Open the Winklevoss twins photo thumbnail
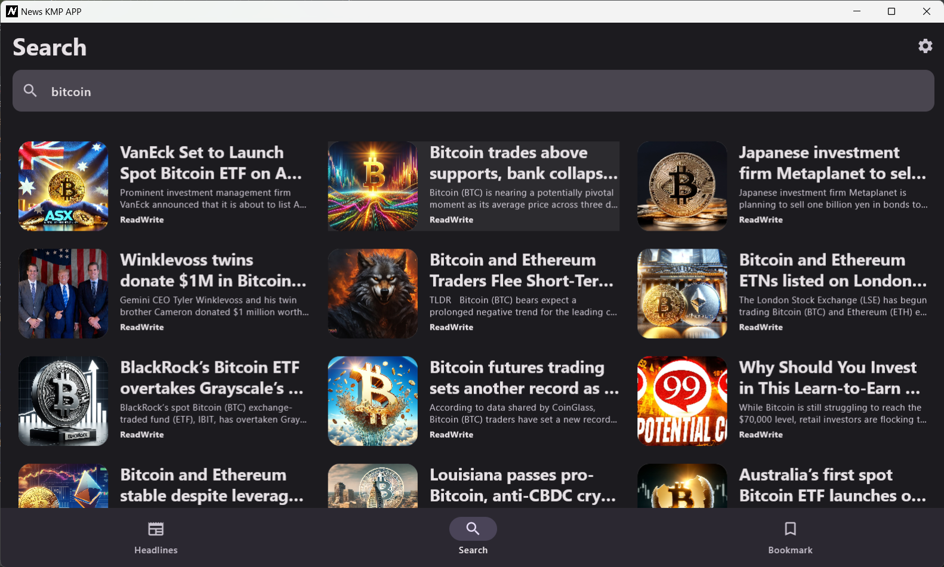The image size is (944, 567). pos(63,293)
